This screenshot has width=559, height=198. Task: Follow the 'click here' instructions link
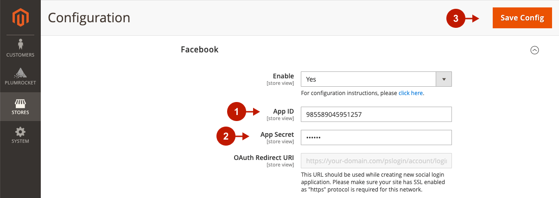click(411, 93)
